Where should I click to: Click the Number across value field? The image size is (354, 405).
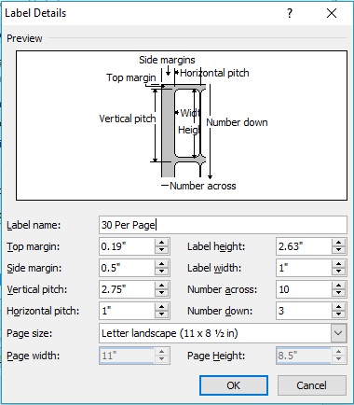(304, 289)
